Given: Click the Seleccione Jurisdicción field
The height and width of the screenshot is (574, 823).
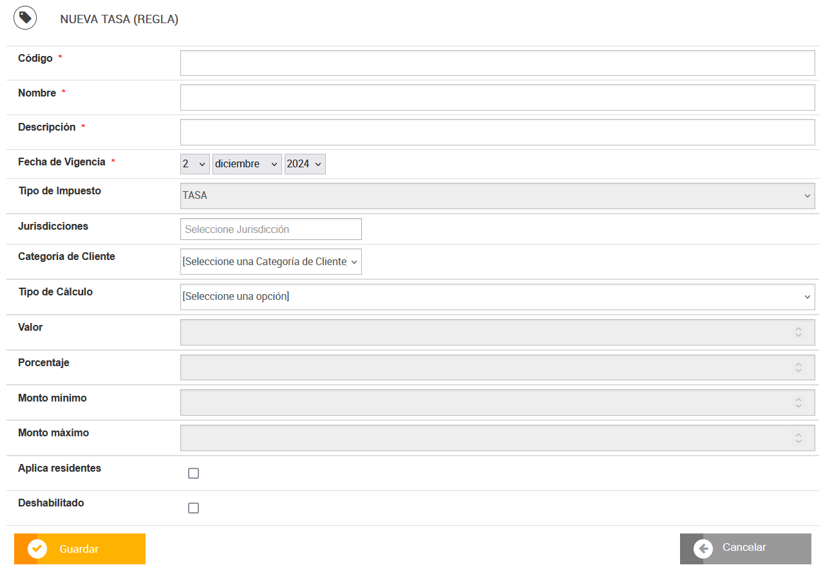Looking at the screenshot, I should click(270, 229).
